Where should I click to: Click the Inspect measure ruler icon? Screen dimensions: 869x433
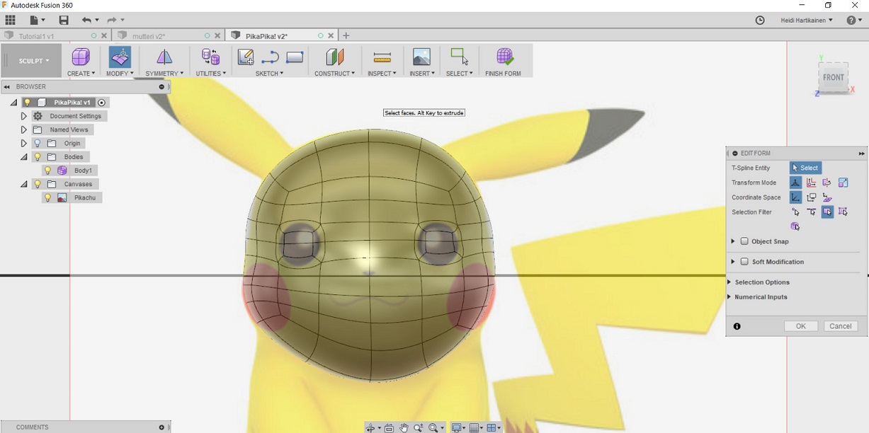pos(382,57)
